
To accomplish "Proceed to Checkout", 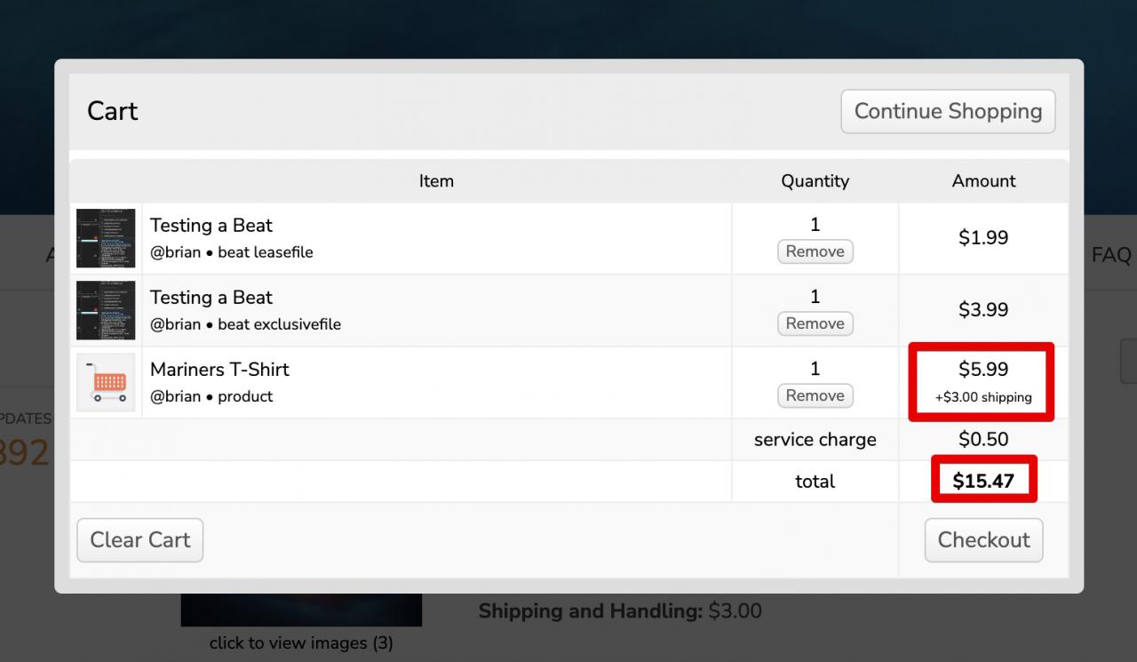I will point(983,540).
